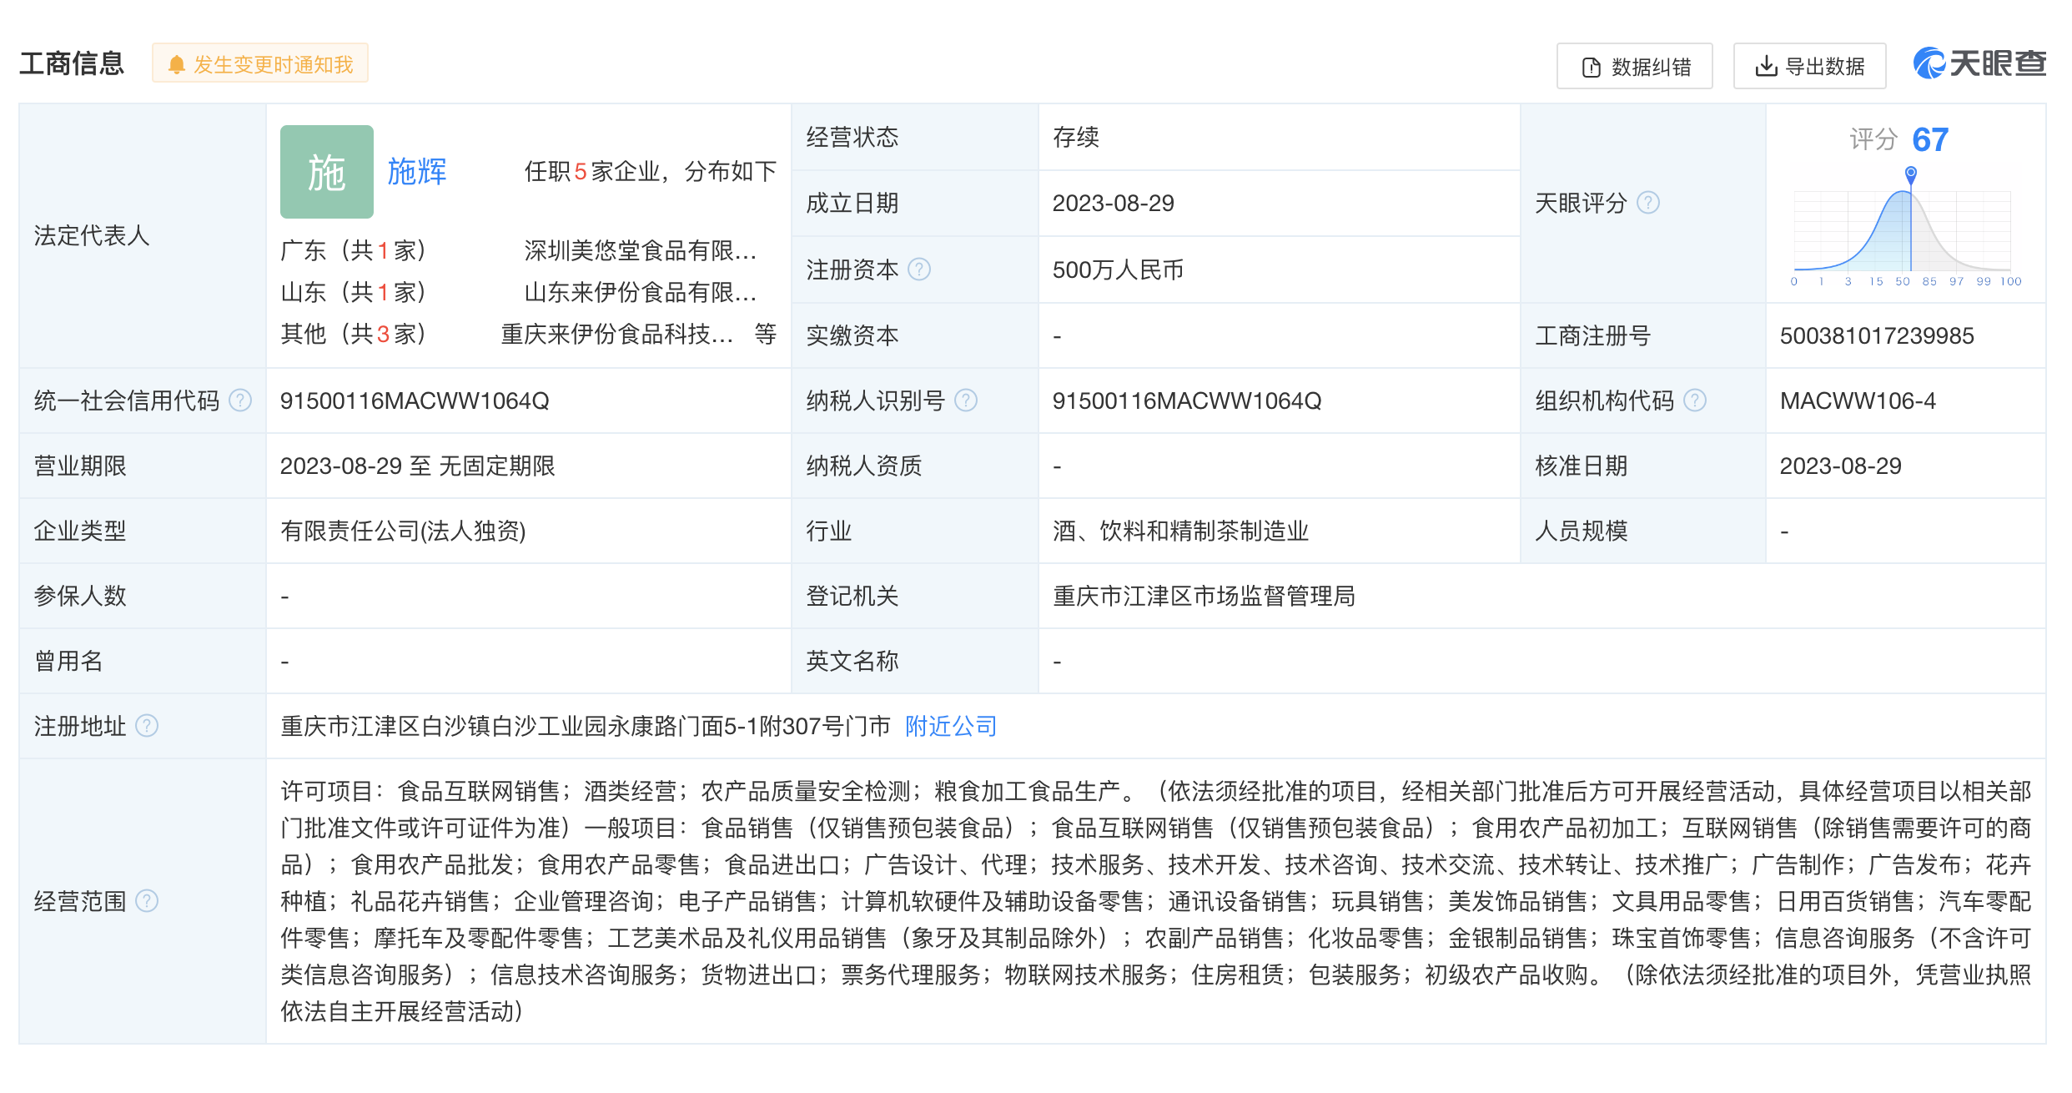Open 深圳美悠堂食品有限 company link

(x=639, y=250)
